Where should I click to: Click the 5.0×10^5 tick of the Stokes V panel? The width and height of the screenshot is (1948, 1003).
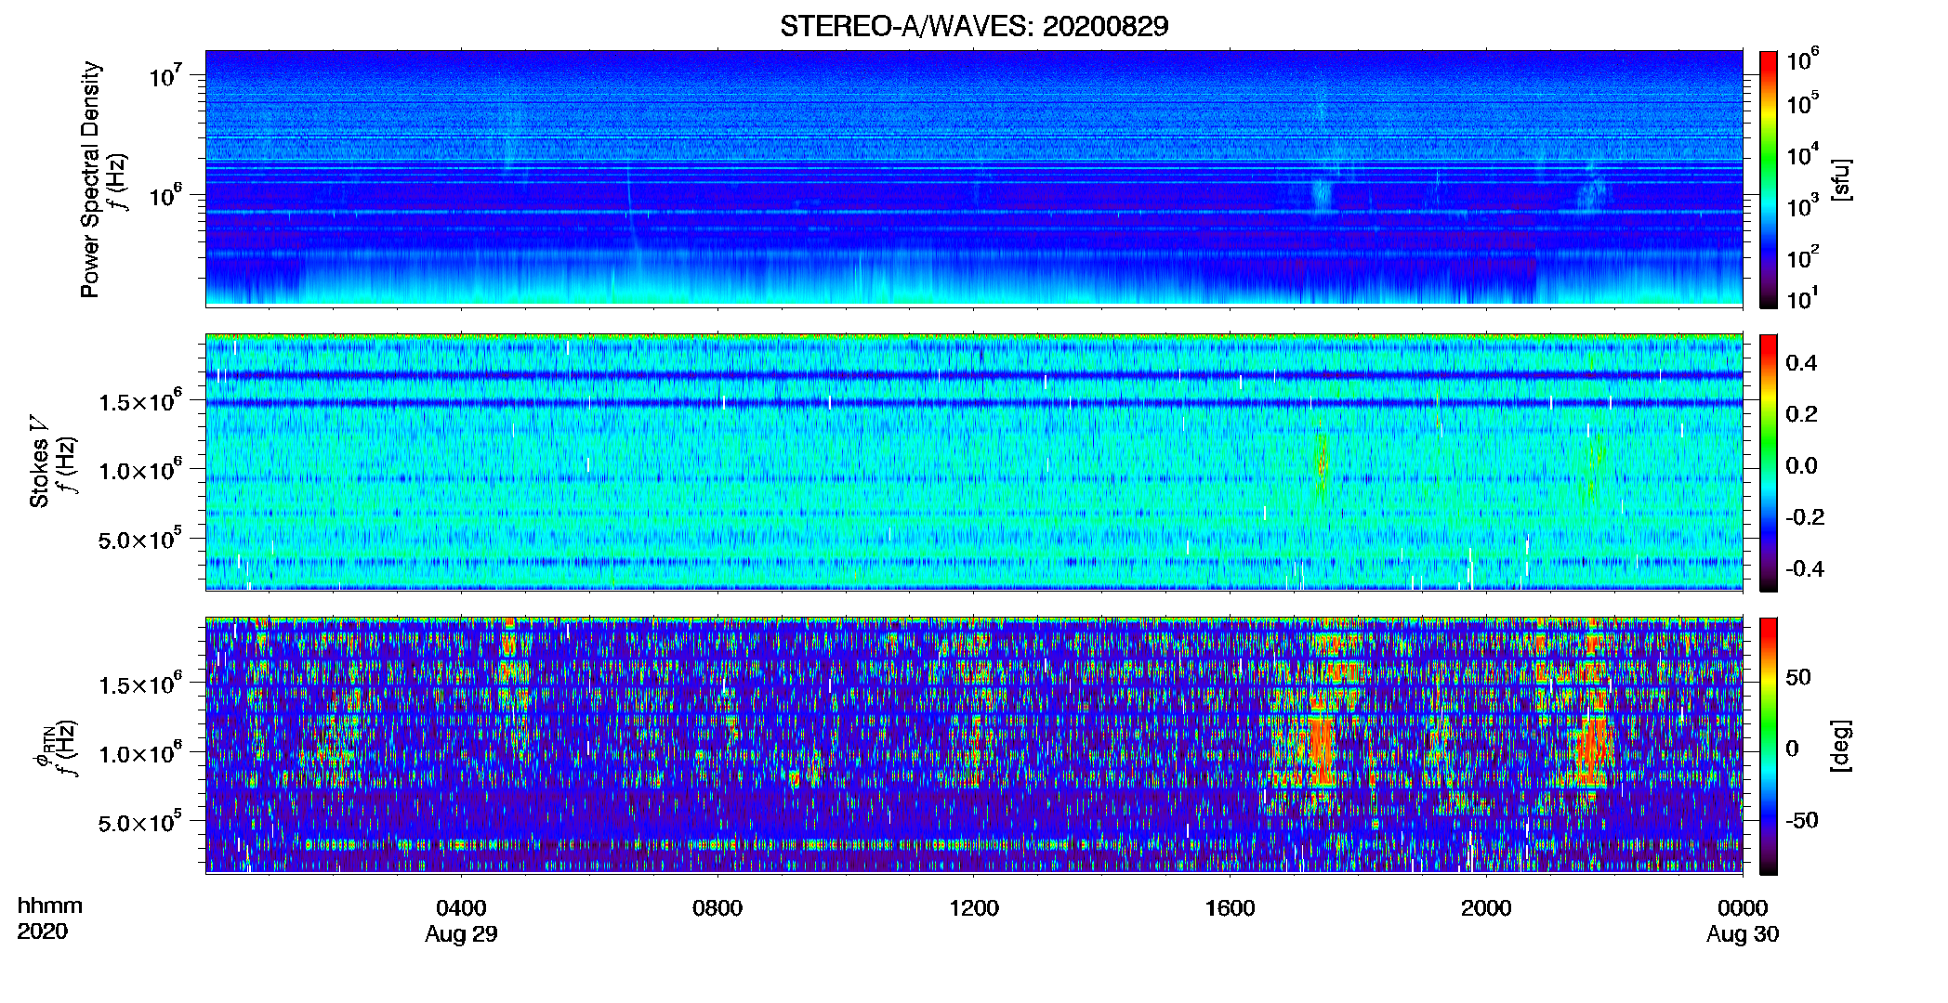[x=140, y=538]
